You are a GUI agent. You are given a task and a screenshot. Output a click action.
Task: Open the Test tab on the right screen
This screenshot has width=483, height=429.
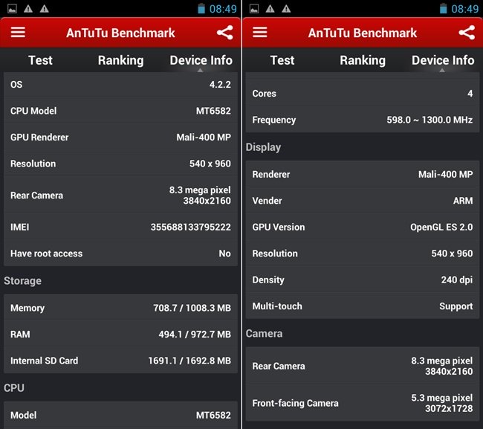(x=282, y=60)
